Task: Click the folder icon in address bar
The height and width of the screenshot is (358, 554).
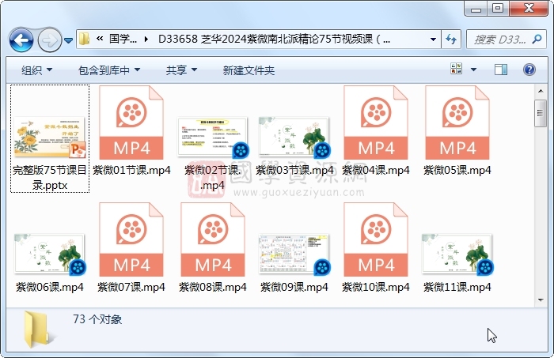Action: [85, 39]
